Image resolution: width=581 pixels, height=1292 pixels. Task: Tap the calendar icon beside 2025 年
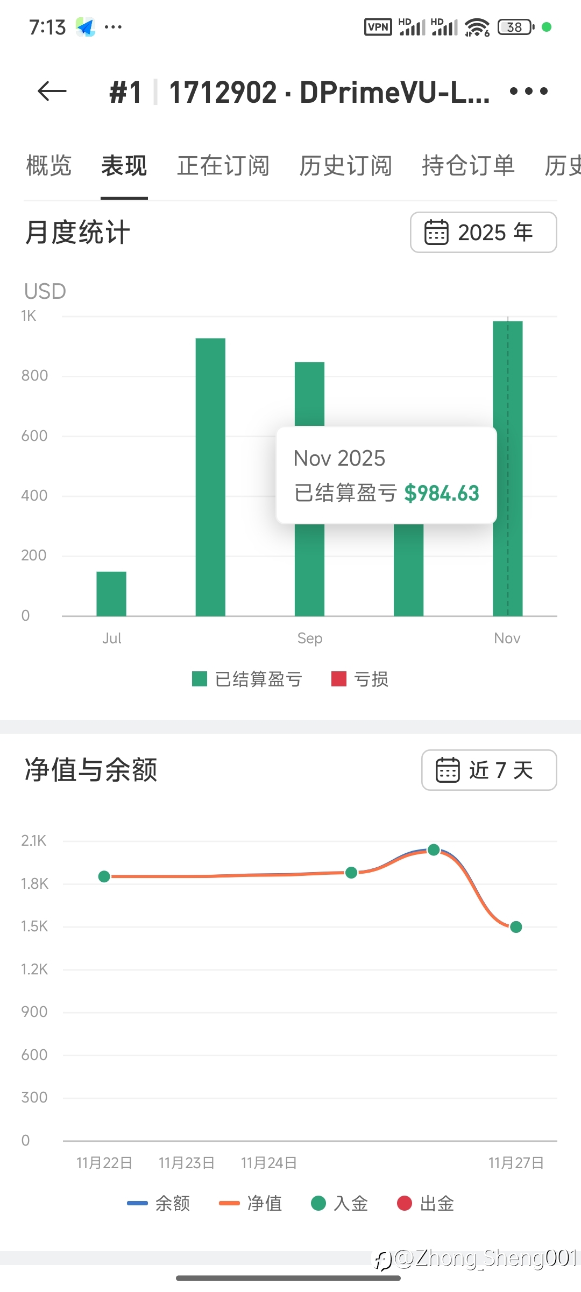click(x=436, y=232)
